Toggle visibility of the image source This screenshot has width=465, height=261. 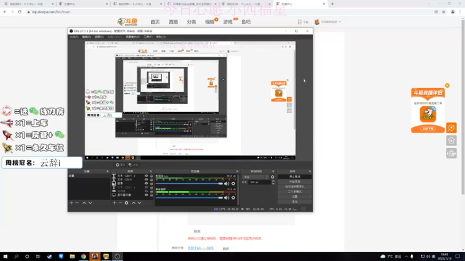146,183
